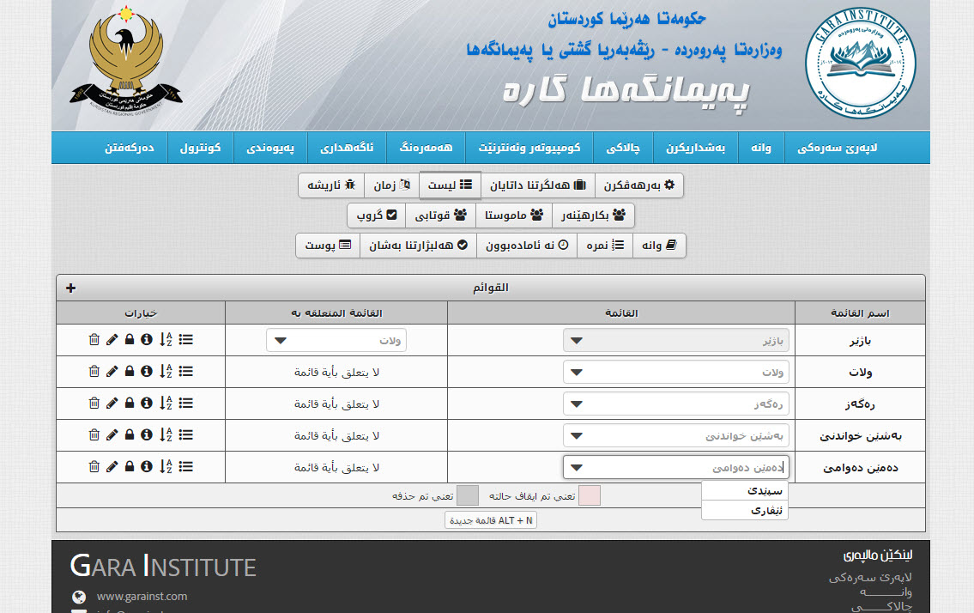Open the چالاکی menu item
The height and width of the screenshot is (613, 974).
point(630,148)
